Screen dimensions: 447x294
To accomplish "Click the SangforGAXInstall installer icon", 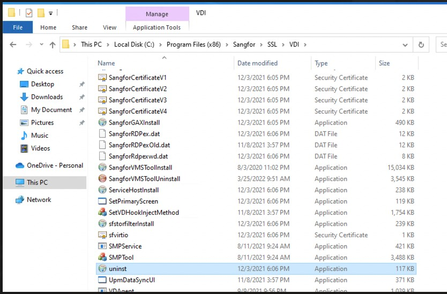I will (102, 123).
